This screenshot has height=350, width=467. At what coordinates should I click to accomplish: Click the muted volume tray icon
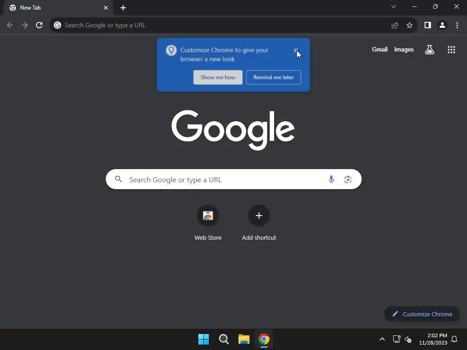(408, 339)
